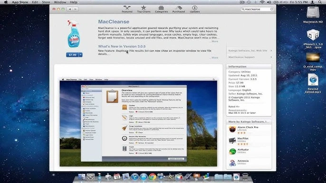
Task: Open Finder from the Dock
Action: point(82,176)
